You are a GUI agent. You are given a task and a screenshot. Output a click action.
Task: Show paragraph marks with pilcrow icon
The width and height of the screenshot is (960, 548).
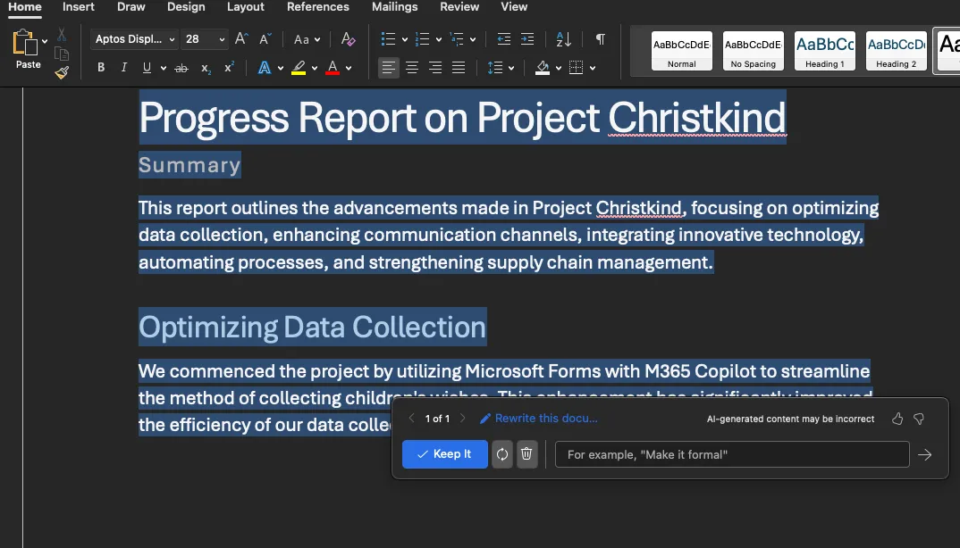[x=600, y=39]
